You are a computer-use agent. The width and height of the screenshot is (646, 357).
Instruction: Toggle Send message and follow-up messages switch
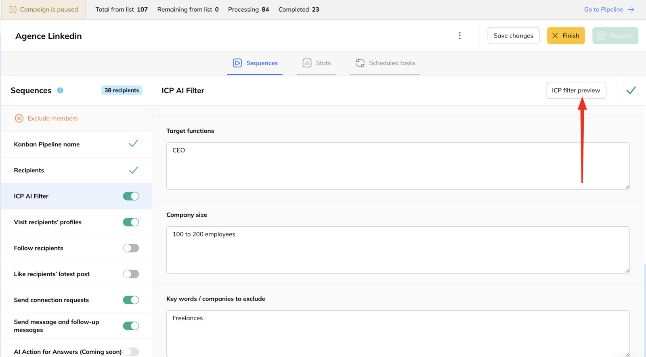pos(131,326)
